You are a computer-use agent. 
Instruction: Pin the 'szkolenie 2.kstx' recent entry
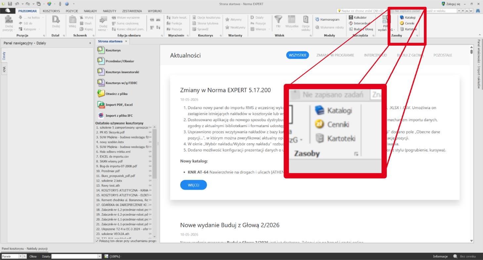click(x=150, y=181)
